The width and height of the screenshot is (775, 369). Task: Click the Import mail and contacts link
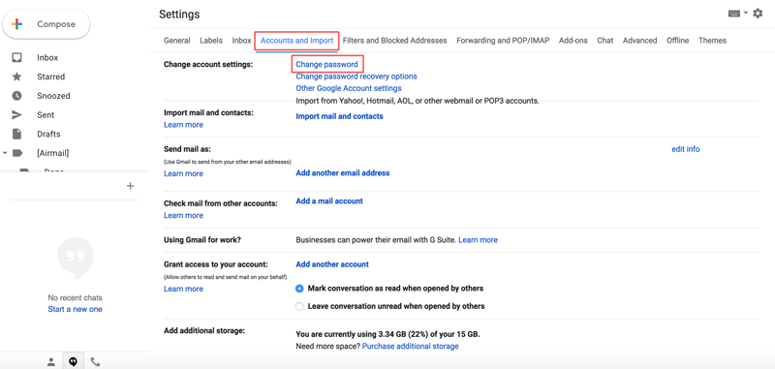click(x=339, y=116)
